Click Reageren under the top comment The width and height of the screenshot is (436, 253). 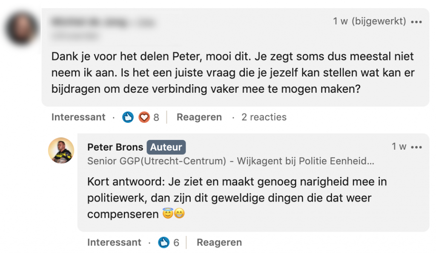199,117
